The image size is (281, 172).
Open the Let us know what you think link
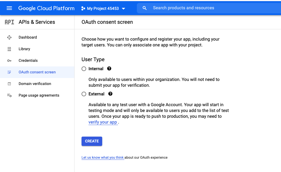point(102,157)
